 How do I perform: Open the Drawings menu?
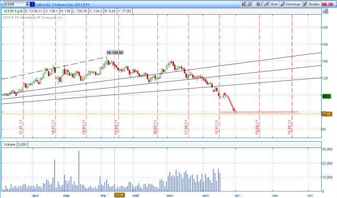291,4
